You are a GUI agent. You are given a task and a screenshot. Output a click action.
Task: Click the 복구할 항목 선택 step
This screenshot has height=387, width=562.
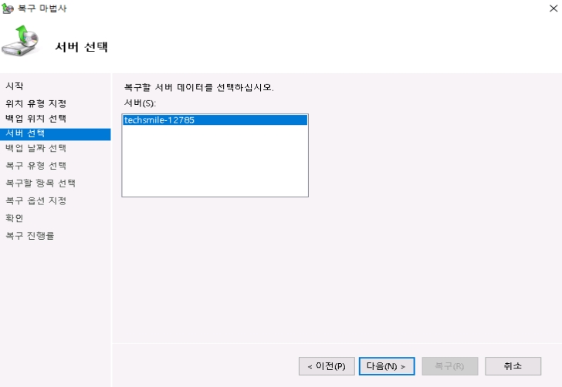[40, 183]
